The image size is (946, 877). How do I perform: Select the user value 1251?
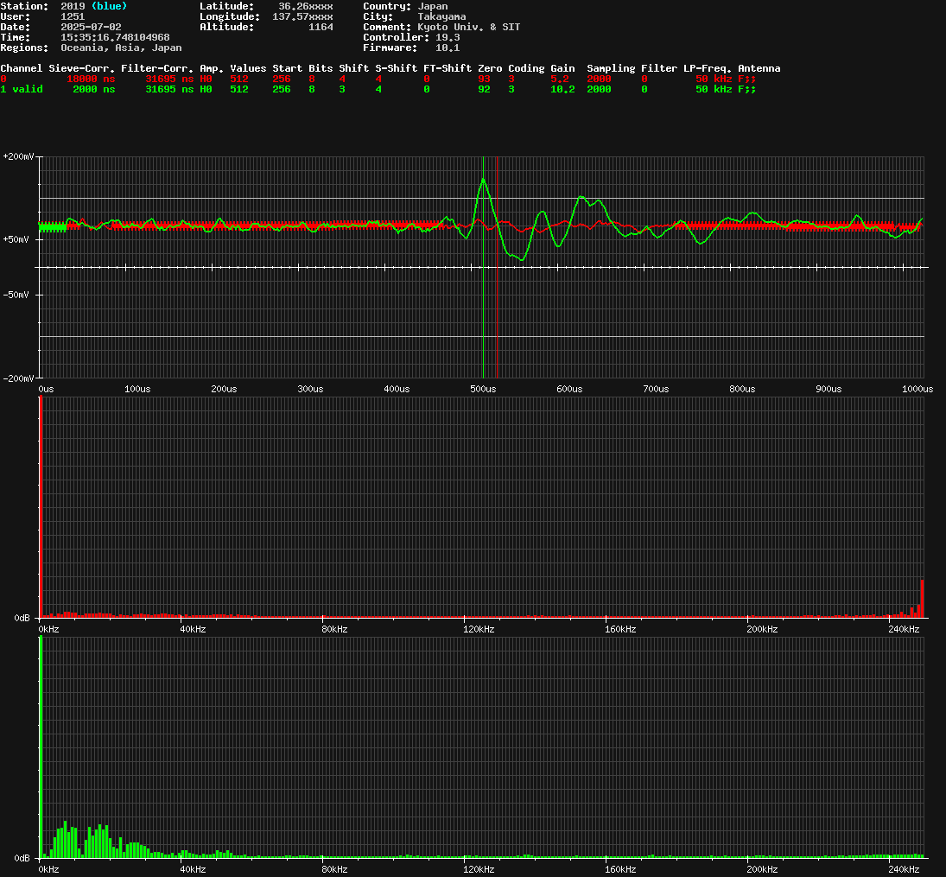73,16
